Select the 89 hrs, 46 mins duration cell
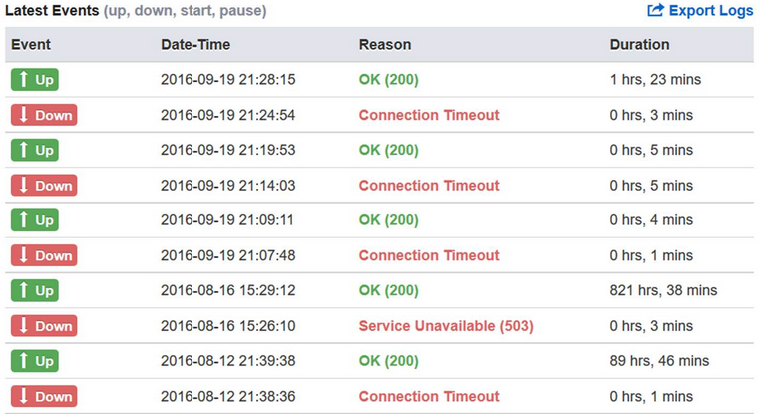Image resolution: width=766 pixels, height=414 pixels. pos(659,361)
